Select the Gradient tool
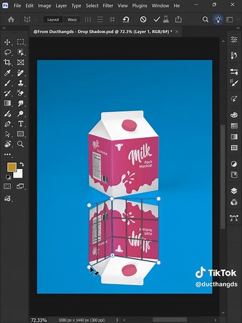The height and width of the screenshot is (323, 242). tap(7, 103)
